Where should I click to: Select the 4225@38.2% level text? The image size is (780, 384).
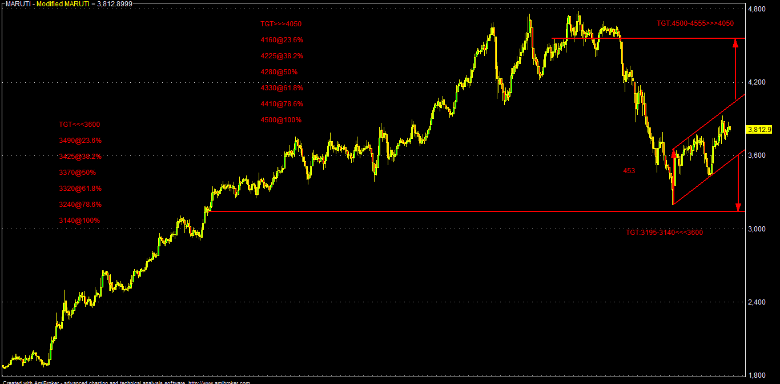[x=282, y=56]
